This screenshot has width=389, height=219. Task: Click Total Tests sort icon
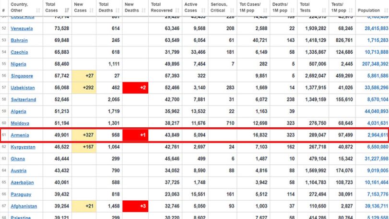[x=324, y=11]
